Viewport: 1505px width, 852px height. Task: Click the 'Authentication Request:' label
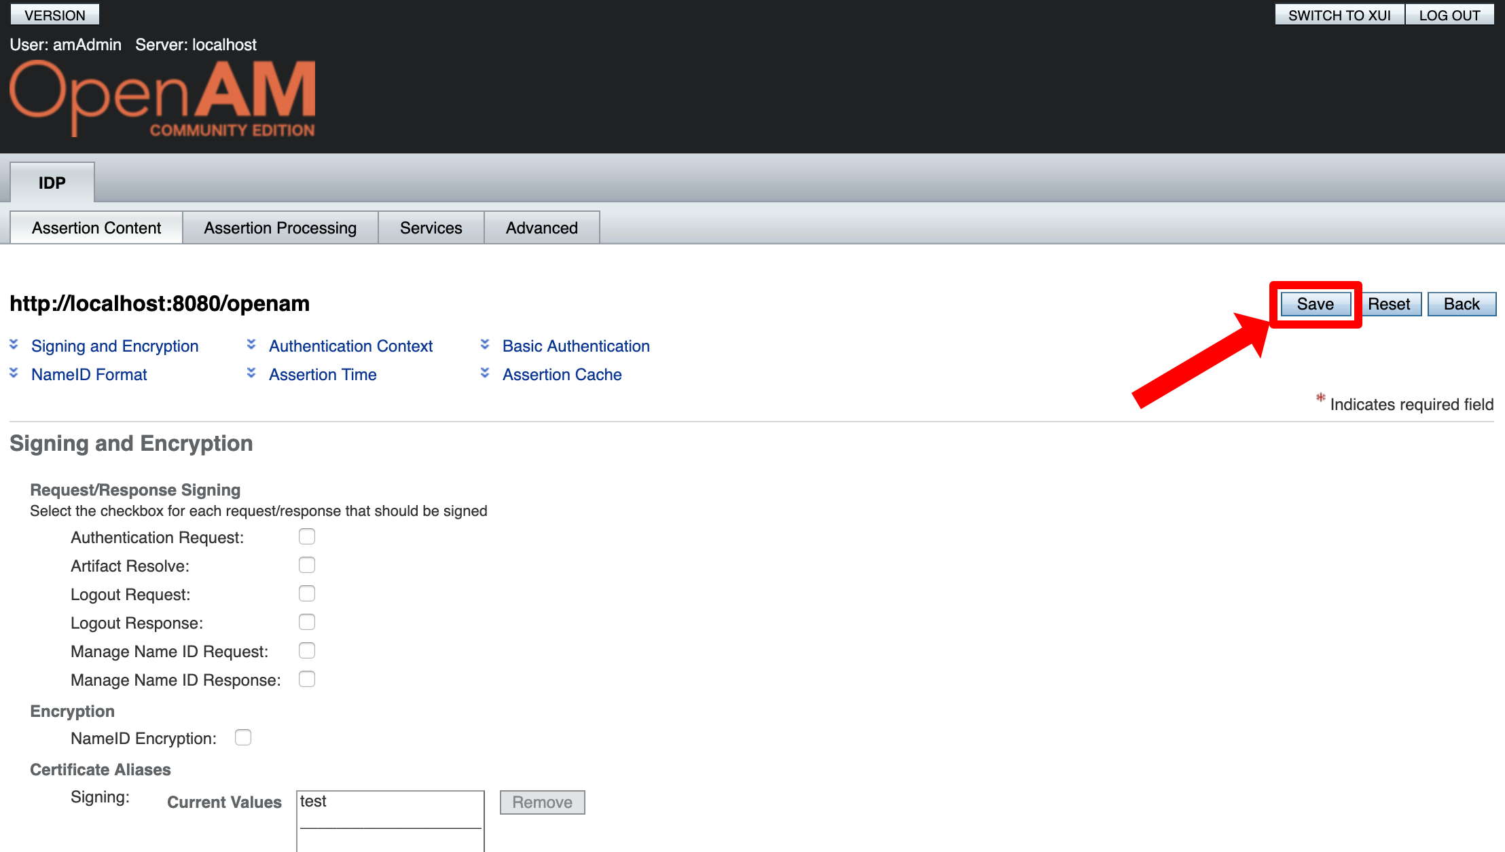(x=158, y=538)
